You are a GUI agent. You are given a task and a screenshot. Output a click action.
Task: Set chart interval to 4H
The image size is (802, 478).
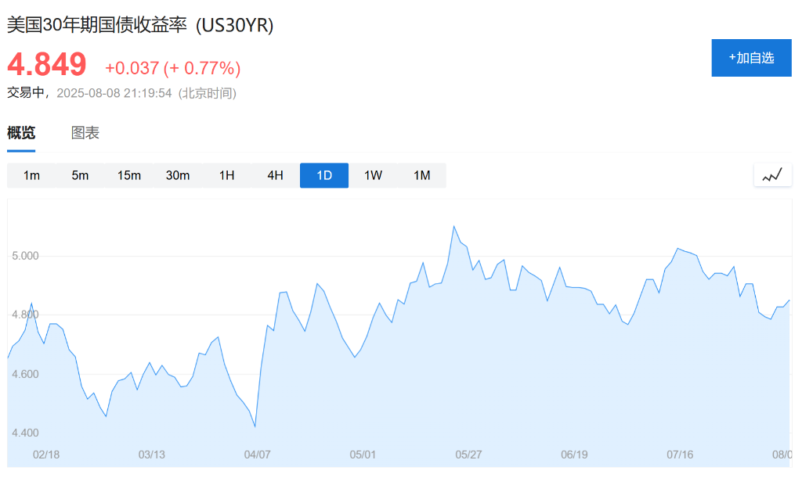click(x=275, y=175)
